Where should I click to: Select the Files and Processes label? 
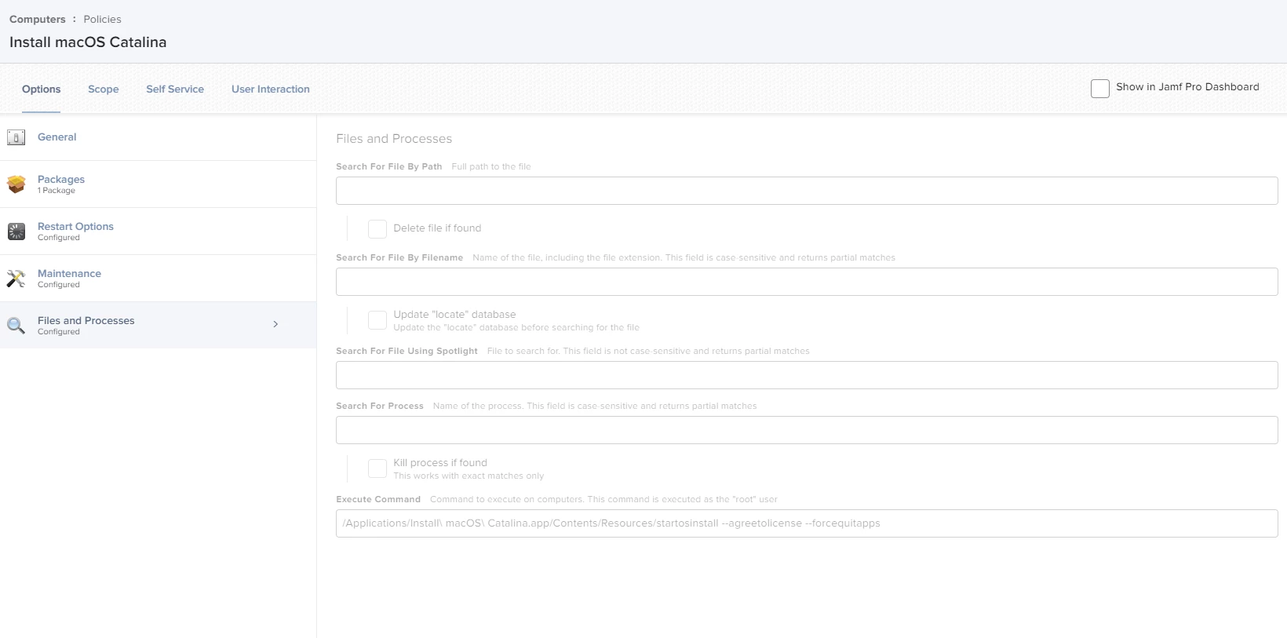(x=86, y=320)
